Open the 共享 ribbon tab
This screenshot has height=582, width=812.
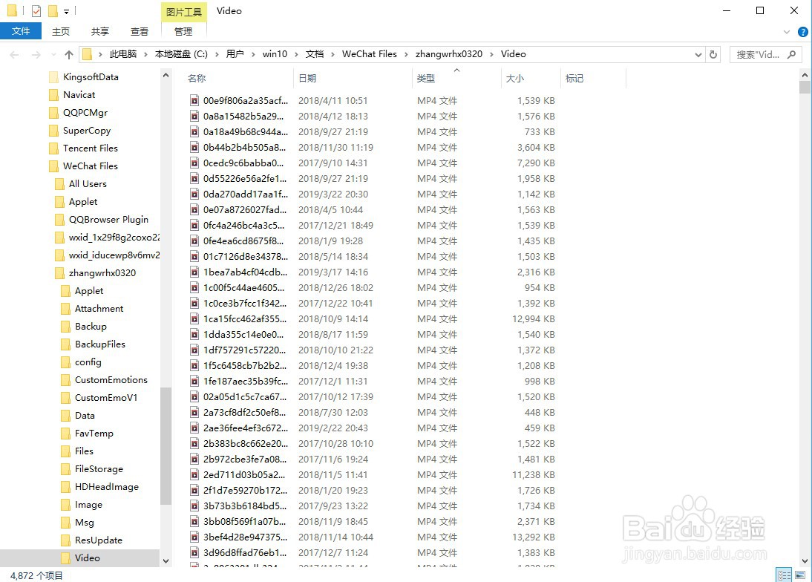coord(100,32)
